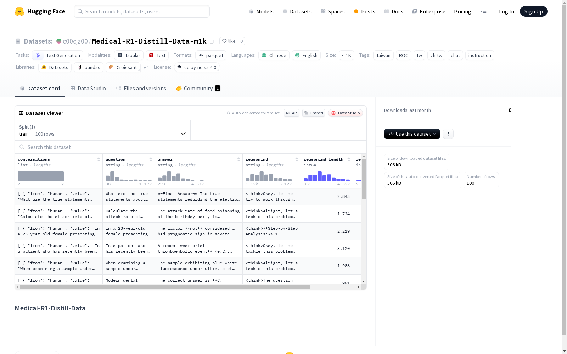Go to Posts in top navigation
The width and height of the screenshot is (567, 354).
[364, 11]
